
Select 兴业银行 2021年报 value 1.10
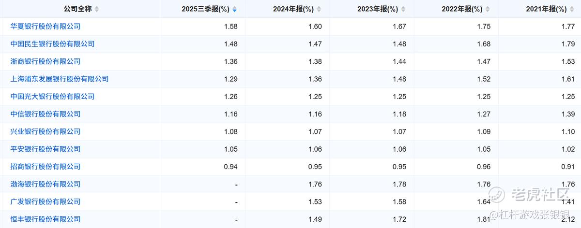[x=568, y=131]
